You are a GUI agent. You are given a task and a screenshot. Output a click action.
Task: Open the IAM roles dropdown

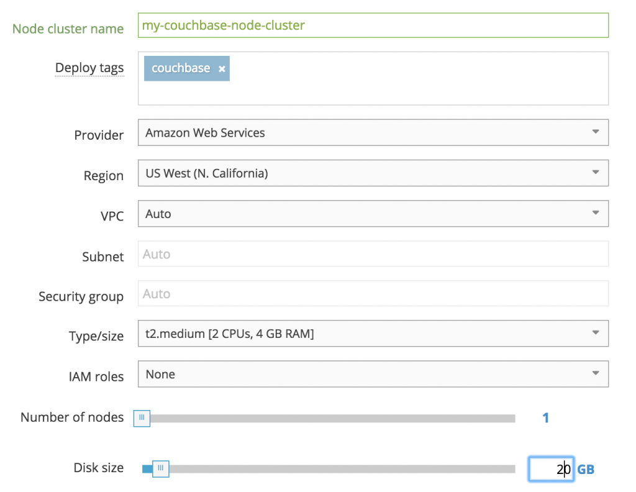[373, 374]
